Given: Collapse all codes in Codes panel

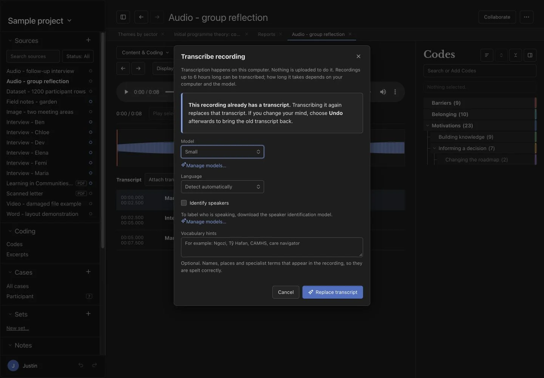Looking at the screenshot, I should (516, 55).
